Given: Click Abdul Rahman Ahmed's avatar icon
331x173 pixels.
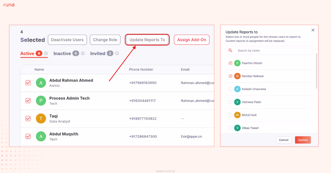Looking at the screenshot, I should point(41,83).
